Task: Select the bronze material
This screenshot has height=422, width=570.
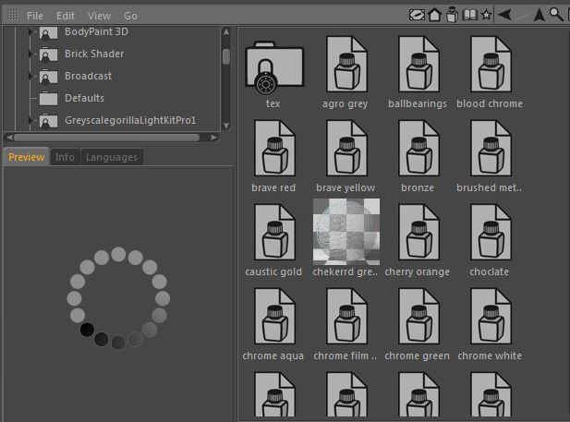Action: tap(418, 149)
